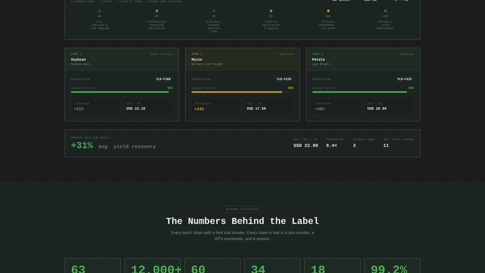Image resolution: width=485 pixels, height=273 pixels.
Task: Toggle the Cost per ha USD 17.50 tile
Action: pos(269,107)
